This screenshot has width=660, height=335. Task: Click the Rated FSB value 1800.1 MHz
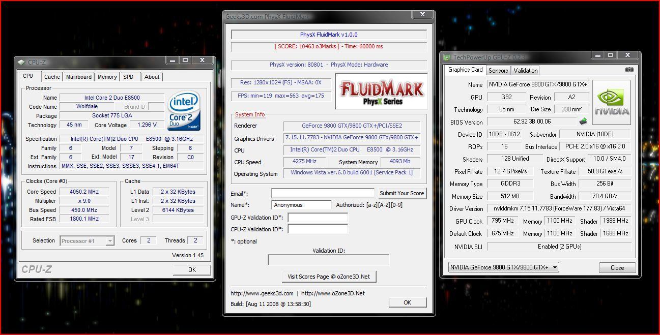tap(85, 219)
